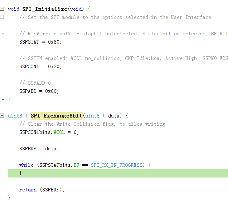Click the 'R_nW write_noTX' comment line
The width and height of the screenshot is (228, 205).
tap(123, 34)
